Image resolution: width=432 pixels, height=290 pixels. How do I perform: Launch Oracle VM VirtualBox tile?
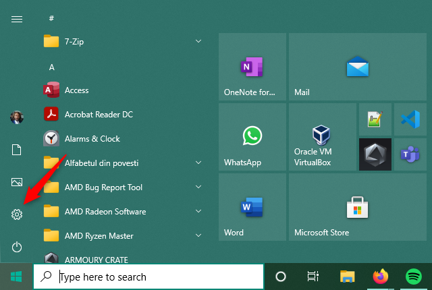tap(321, 138)
